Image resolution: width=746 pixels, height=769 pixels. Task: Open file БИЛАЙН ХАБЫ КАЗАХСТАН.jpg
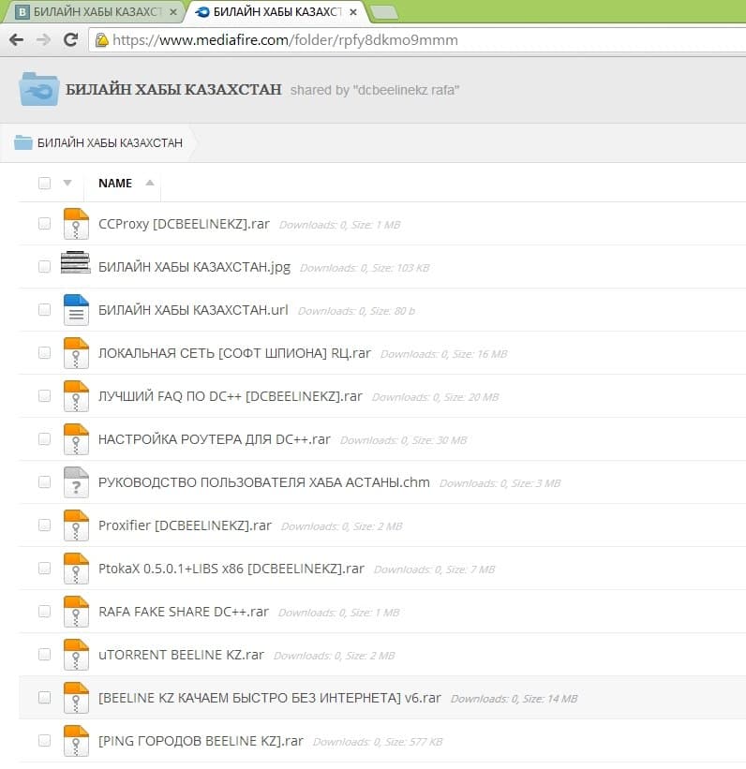194,267
